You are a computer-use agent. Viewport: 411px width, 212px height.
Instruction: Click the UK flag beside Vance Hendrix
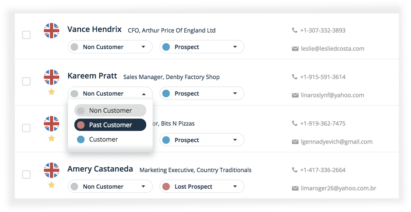[x=51, y=30]
